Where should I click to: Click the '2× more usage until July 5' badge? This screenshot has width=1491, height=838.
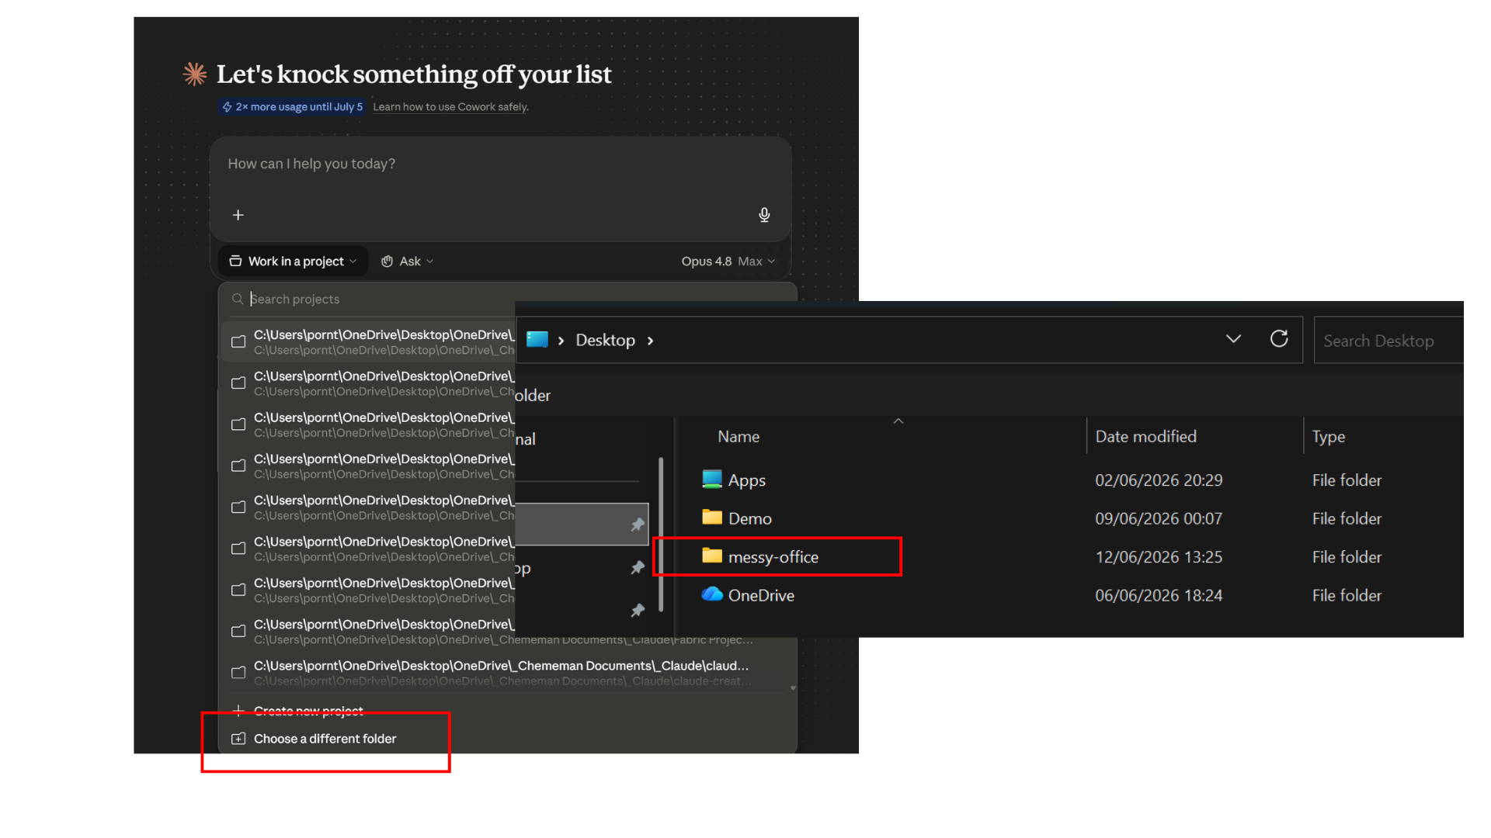[292, 107]
